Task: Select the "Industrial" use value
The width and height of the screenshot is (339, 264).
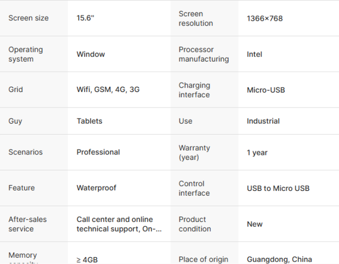Action: click(x=263, y=121)
